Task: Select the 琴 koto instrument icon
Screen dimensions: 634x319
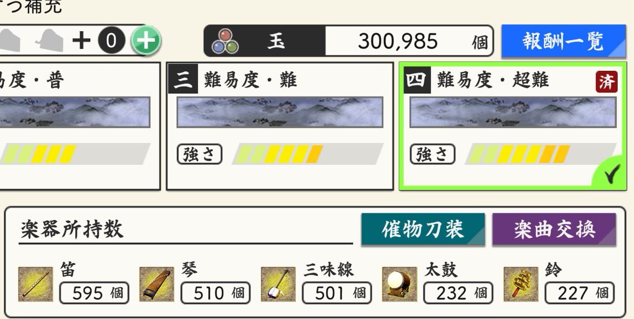Action: pos(157,284)
